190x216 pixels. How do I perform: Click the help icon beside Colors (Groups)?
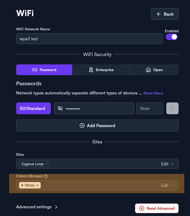46,176
